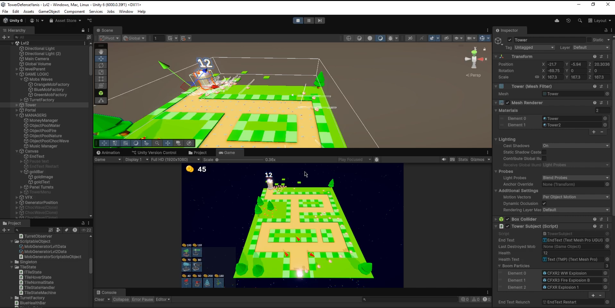Toggle the Static checkbox in Inspector
The image size is (615, 308).
click(589, 40)
